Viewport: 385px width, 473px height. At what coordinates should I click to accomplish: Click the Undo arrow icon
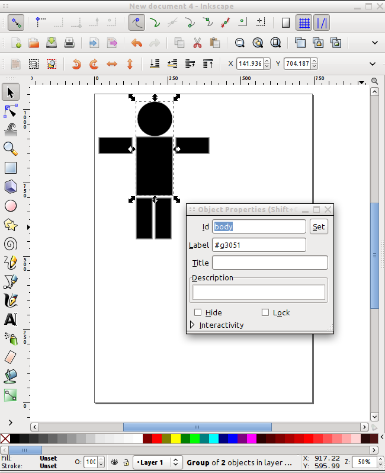(137, 43)
